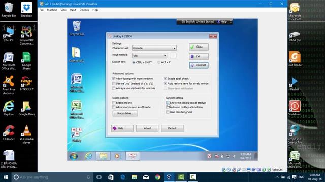Open Dotnet 4.6.1 folder in VM desktop
325x182 pixels.
coord(76,55)
